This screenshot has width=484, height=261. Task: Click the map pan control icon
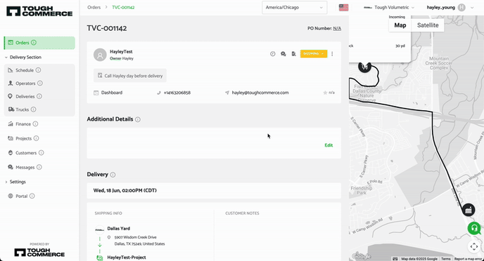pyautogui.click(x=474, y=246)
